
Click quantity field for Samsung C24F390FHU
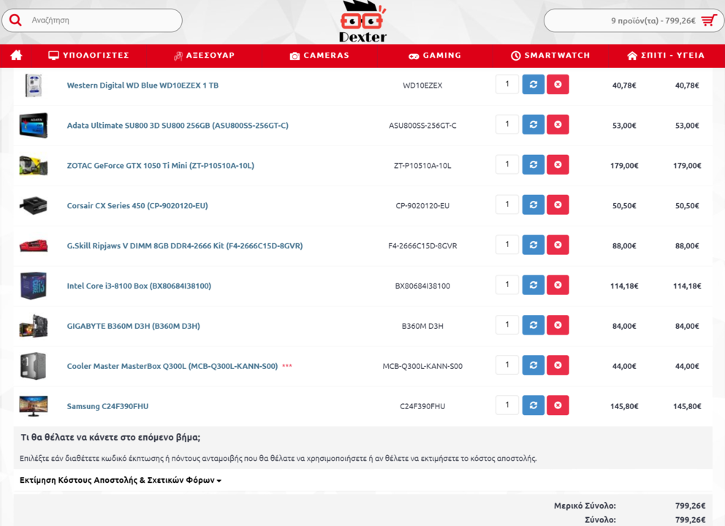[x=507, y=405]
